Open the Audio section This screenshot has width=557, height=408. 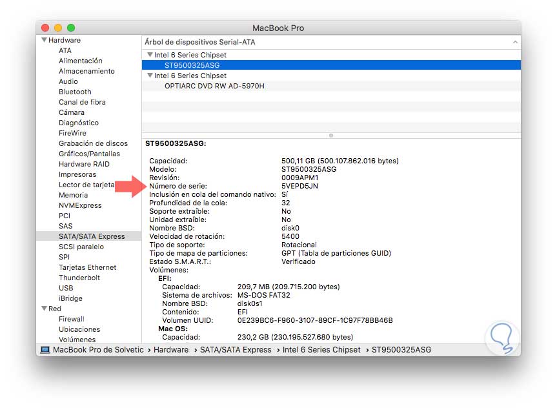[68, 81]
